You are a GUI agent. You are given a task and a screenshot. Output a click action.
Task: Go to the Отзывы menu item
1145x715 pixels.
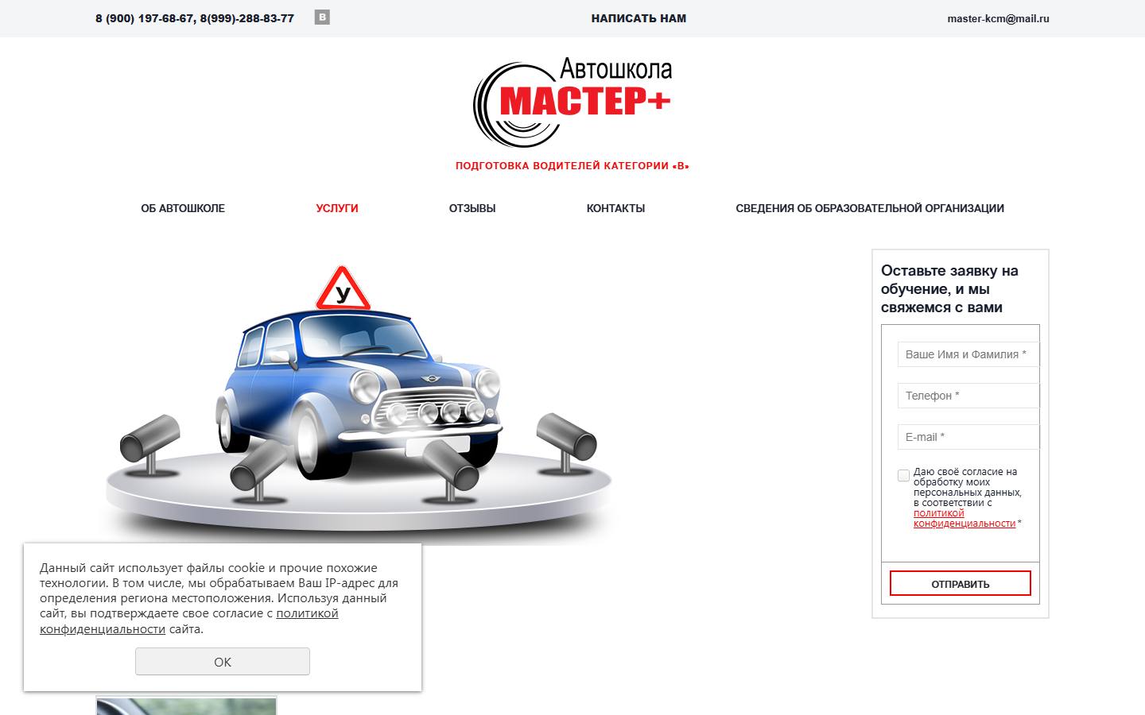point(472,208)
